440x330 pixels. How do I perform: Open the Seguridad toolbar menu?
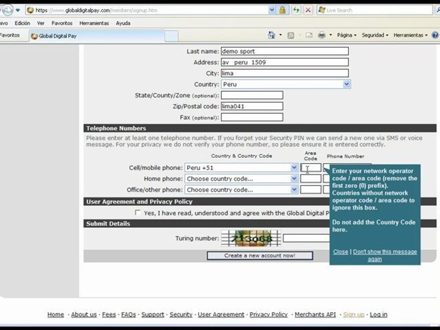click(375, 35)
